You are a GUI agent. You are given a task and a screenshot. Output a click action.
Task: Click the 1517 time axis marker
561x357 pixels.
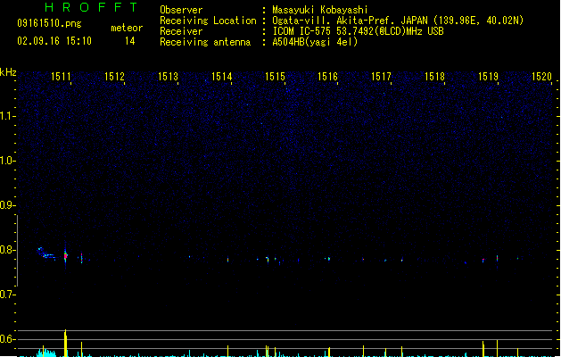382,76
